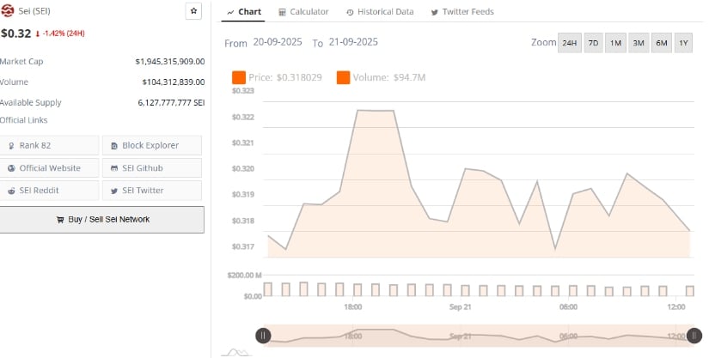Set zoom to 1M
Viewport: 709px width, 358px height.
point(615,43)
